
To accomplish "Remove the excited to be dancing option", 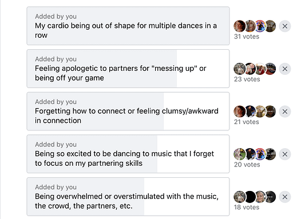I will pyautogui.click(x=285, y=154).
